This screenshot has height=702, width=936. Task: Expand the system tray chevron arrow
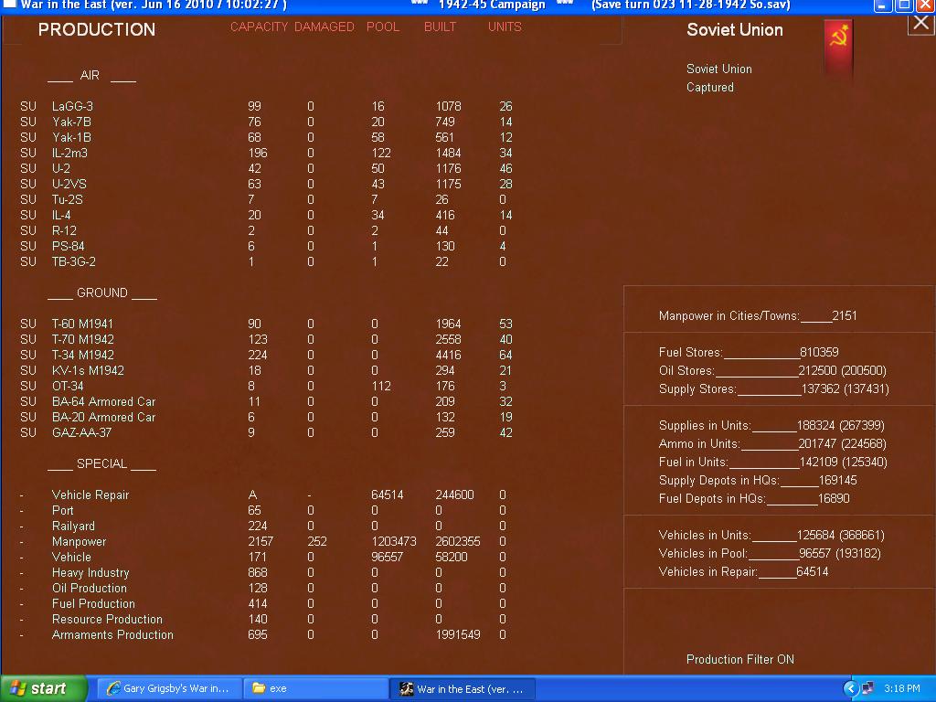pyautogui.click(x=851, y=688)
